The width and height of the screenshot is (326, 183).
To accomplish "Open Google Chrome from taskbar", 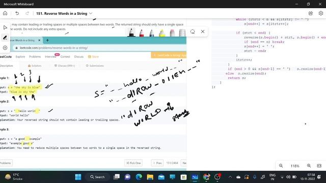I will point(206,177).
